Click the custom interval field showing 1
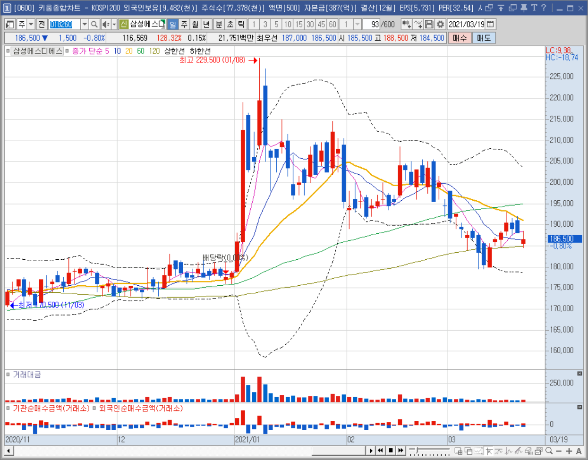This screenshot has height=460, width=588. pos(346,24)
